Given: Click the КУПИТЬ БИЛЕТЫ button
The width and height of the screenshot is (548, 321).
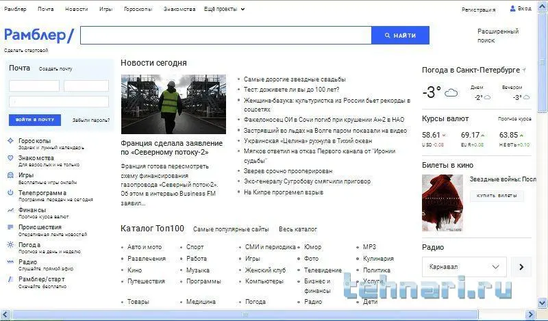Looking at the screenshot, I should [x=497, y=196].
